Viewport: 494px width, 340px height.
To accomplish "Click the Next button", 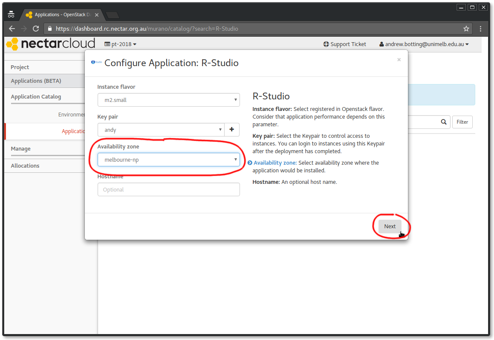I will (x=389, y=226).
